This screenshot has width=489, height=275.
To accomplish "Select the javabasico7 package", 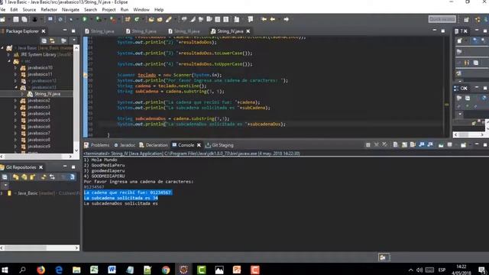I will coord(39,133).
